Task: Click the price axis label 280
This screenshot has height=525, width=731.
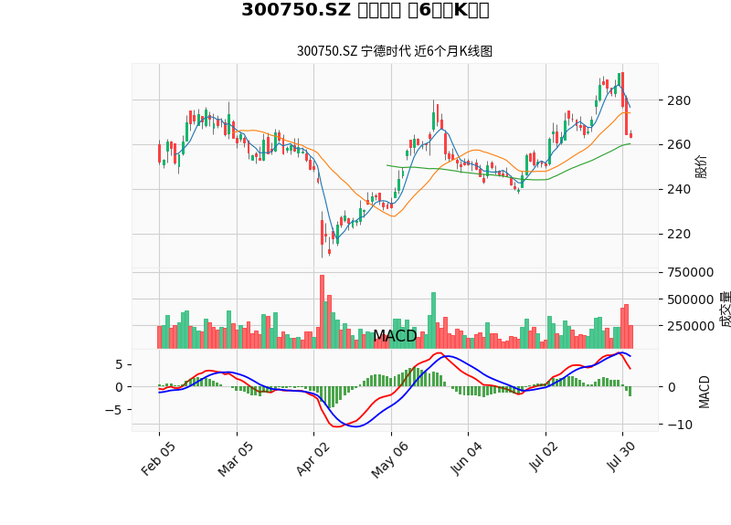Action: (x=679, y=100)
